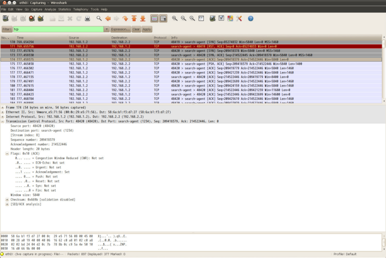The height and width of the screenshot is (258, 386).
Task: Click the Expression... button
Action: pos(121,29)
